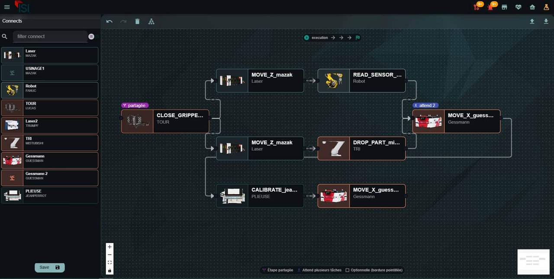Click the execution finish flag icon

(358, 38)
